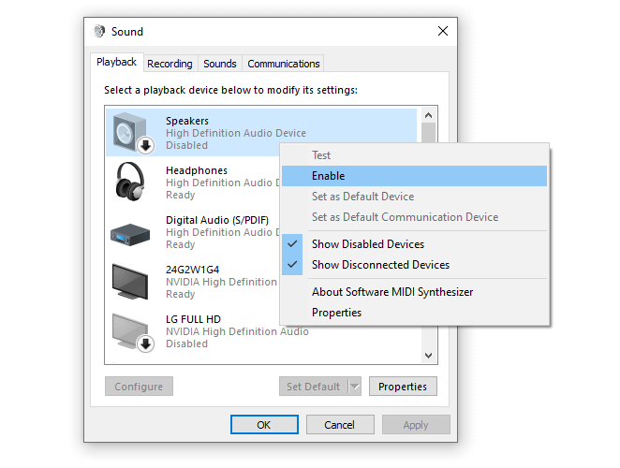The height and width of the screenshot is (468, 620).
Task: Click the Set Default button
Action: pos(314,387)
